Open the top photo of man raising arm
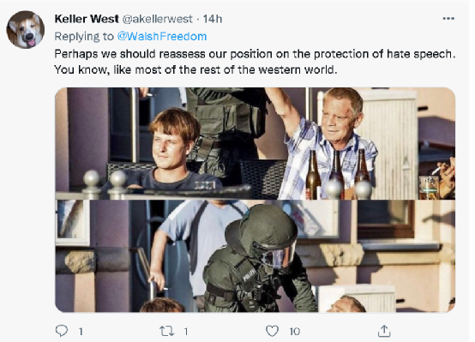Viewport: 475px width, 342px height. (255, 144)
